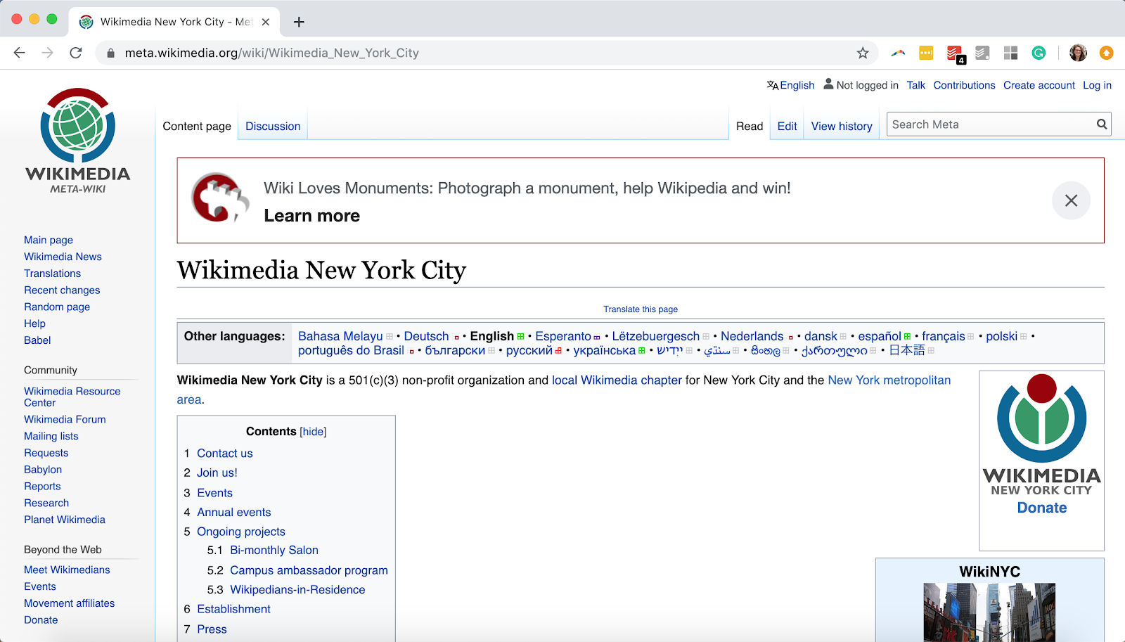Click the gray stacked extension icon
The height and width of the screenshot is (642, 1125).
point(982,53)
